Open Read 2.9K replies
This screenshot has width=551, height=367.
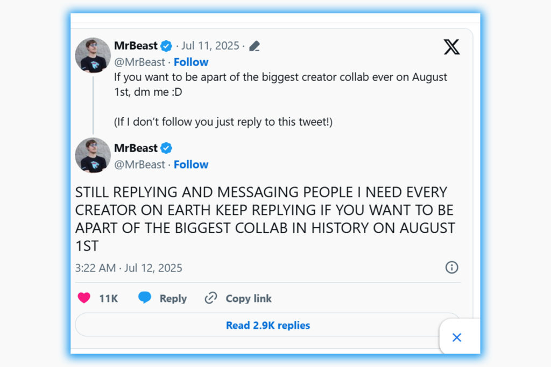click(267, 325)
